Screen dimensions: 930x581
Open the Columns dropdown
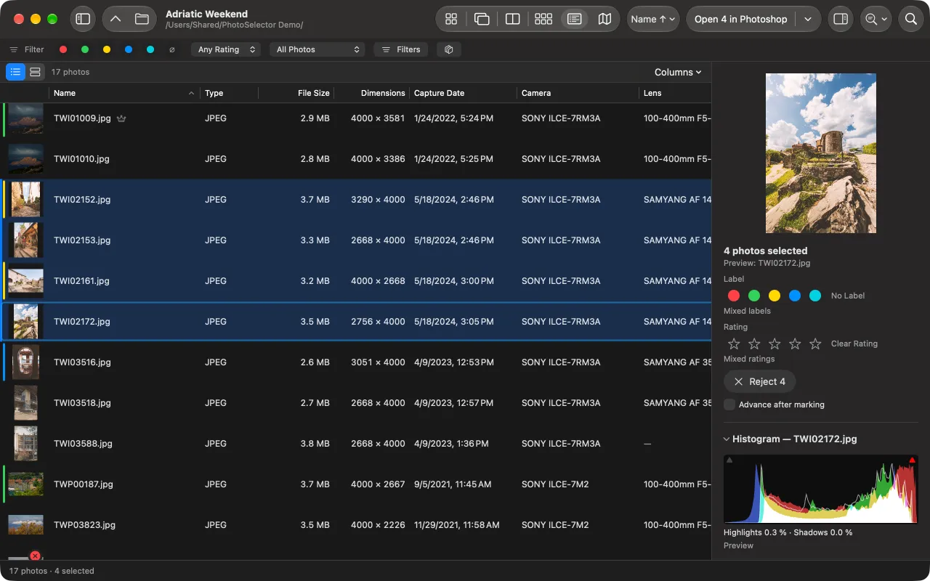tap(678, 72)
